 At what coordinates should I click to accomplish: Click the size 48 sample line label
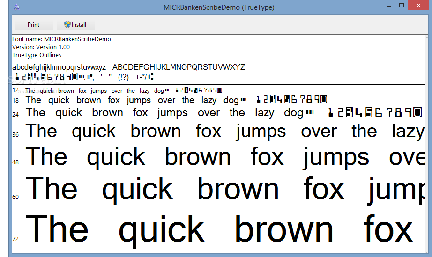[15, 162]
